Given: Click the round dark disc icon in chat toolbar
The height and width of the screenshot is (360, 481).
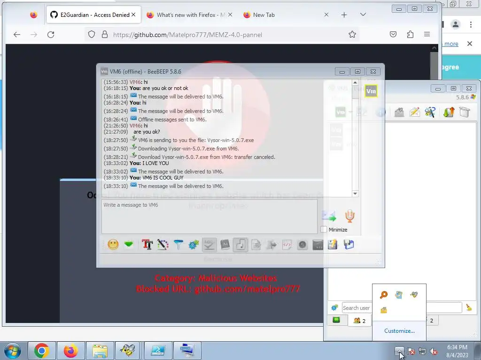Looking at the screenshot, I should 302,245.
